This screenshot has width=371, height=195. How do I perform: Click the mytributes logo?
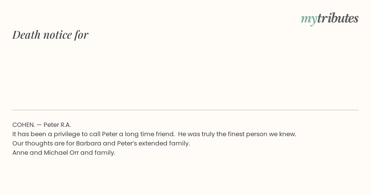(x=330, y=19)
